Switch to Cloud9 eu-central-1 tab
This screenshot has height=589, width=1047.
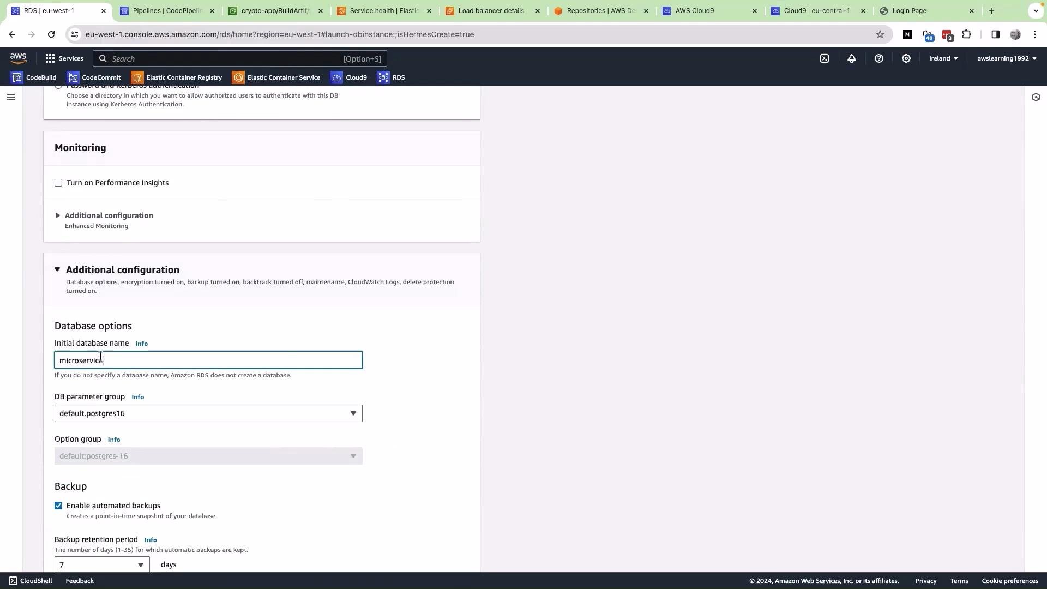(x=818, y=11)
